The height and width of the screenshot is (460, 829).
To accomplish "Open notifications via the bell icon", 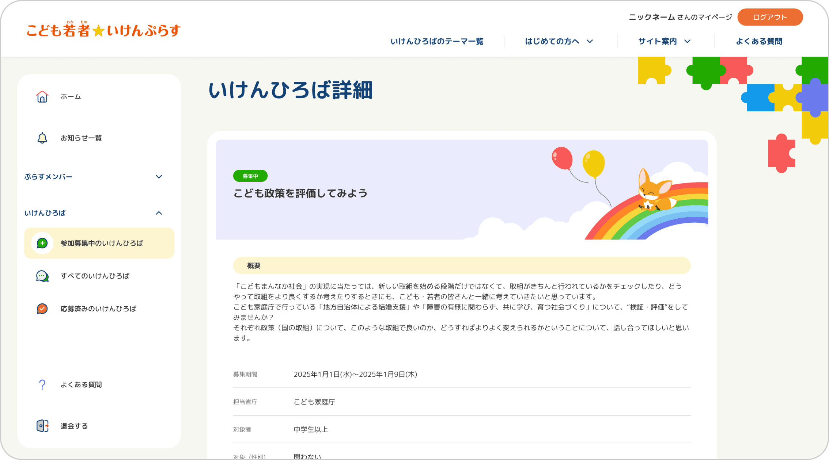I will pyautogui.click(x=42, y=138).
